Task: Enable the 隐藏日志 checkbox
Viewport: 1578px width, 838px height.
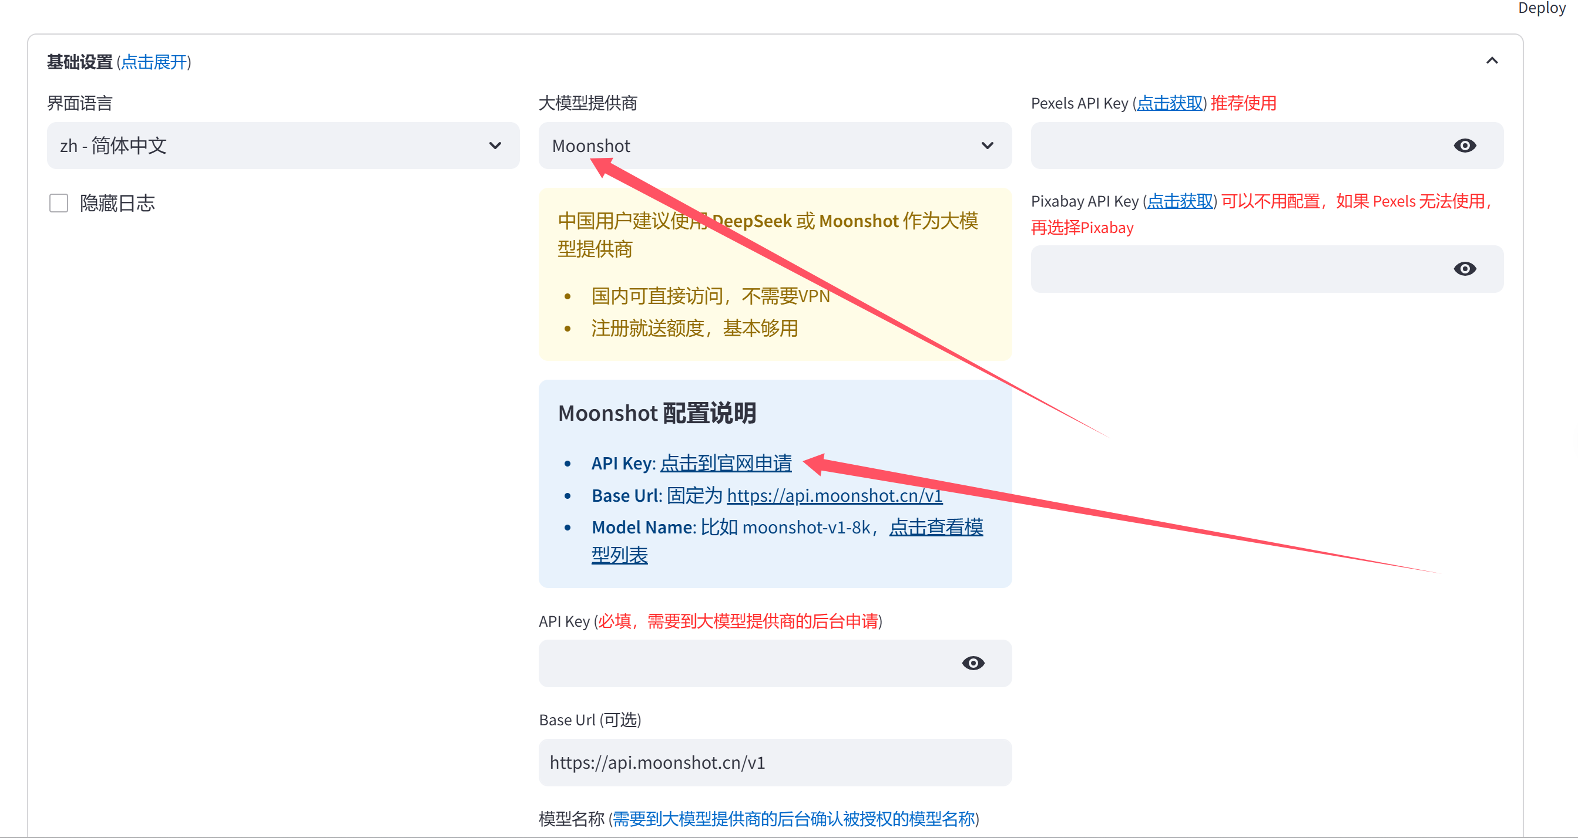Action: click(x=58, y=202)
